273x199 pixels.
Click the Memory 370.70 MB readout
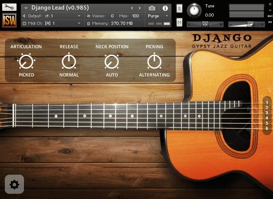pyautogui.click(x=122, y=23)
